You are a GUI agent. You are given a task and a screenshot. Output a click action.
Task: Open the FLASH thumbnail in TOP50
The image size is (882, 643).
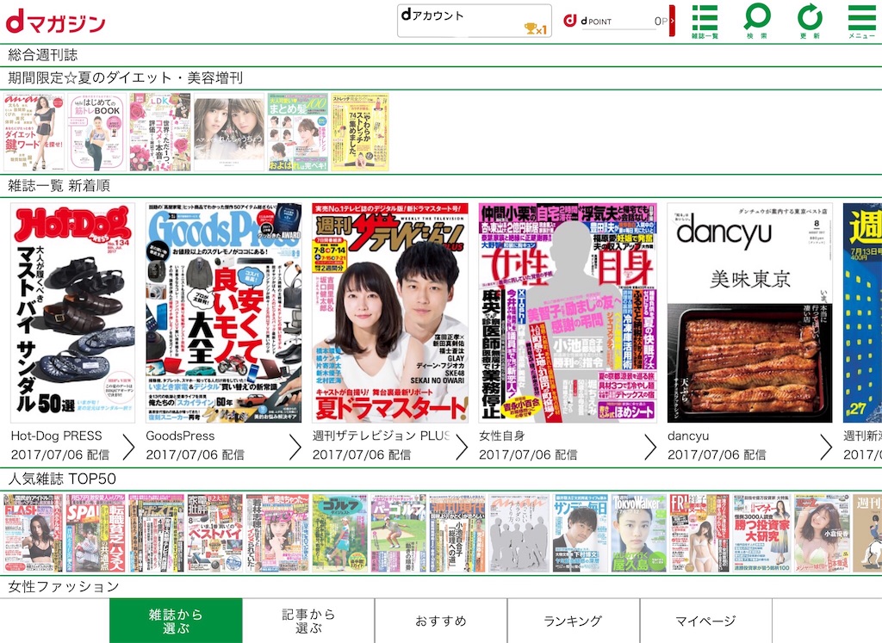[33, 534]
